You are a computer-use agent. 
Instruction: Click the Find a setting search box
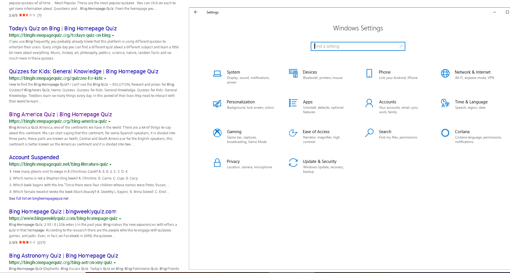pos(358,46)
